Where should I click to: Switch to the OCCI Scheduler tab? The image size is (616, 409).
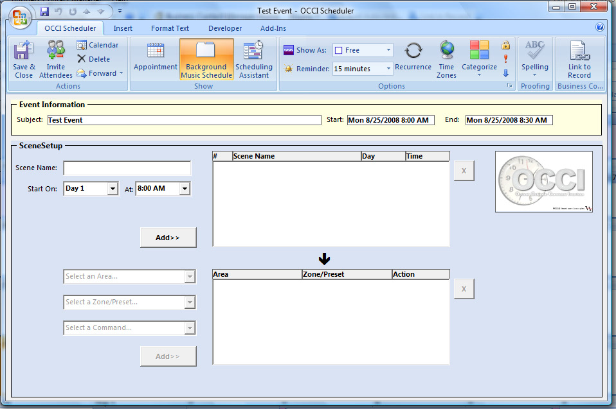click(70, 28)
